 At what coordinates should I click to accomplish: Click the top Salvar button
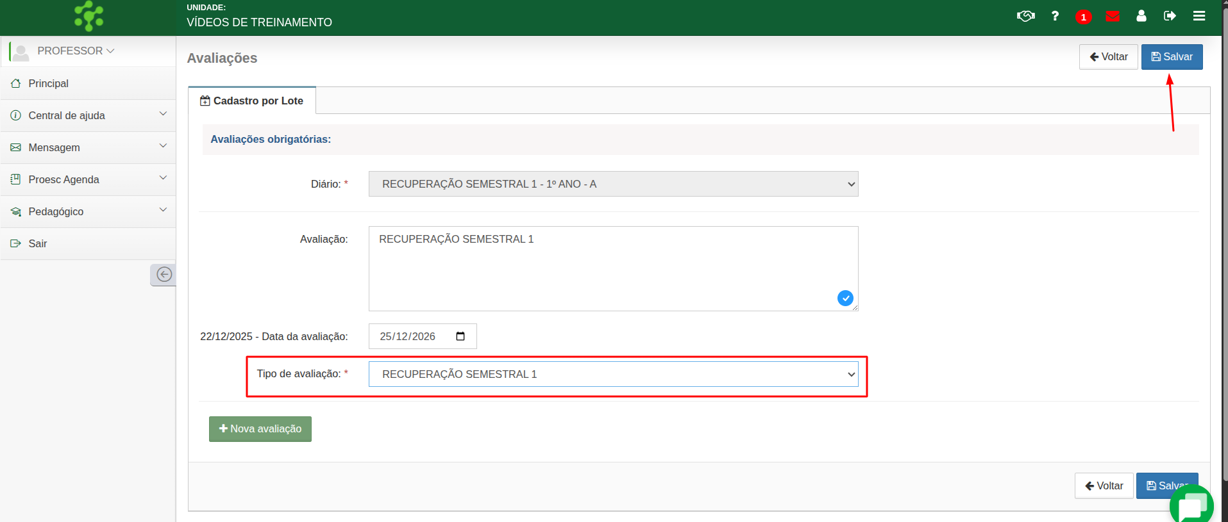click(x=1171, y=57)
